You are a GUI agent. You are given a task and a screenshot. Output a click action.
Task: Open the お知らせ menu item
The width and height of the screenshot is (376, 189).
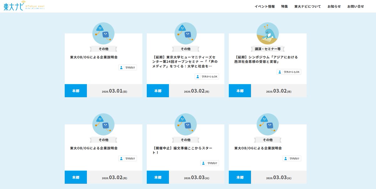pyautogui.click(x=334, y=6)
